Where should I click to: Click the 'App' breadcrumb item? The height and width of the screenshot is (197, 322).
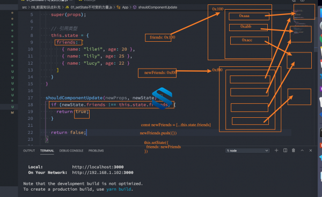coord(125,7)
